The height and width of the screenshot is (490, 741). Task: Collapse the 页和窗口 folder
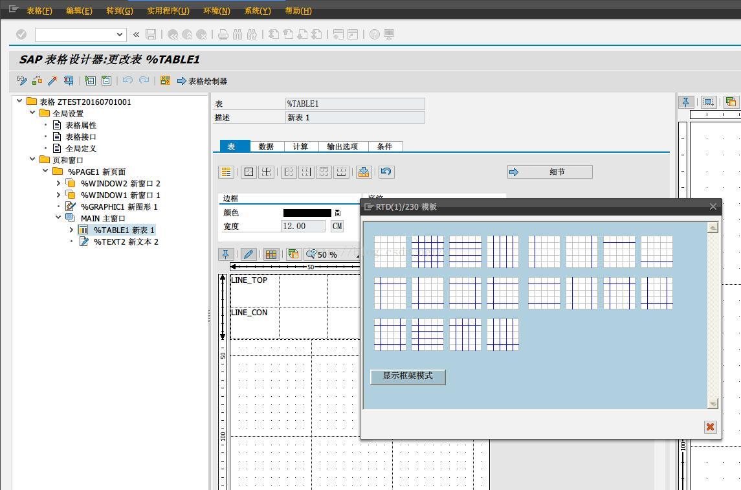(32, 159)
